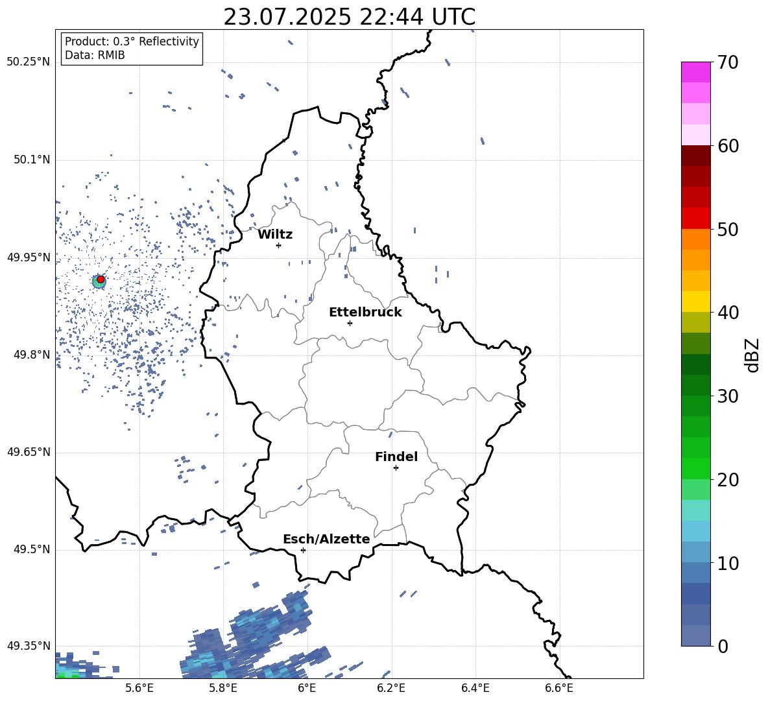Click the 49.95°N latitude label

tap(29, 257)
